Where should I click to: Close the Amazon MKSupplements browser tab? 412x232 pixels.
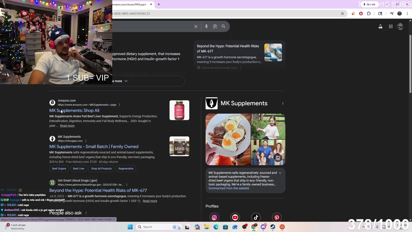tap(151, 5)
